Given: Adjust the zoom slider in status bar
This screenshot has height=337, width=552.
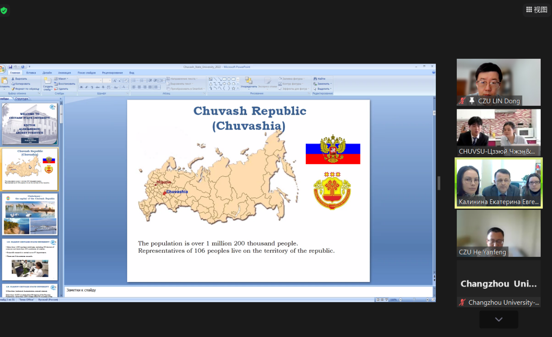Looking at the screenshot, I should (414, 300).
